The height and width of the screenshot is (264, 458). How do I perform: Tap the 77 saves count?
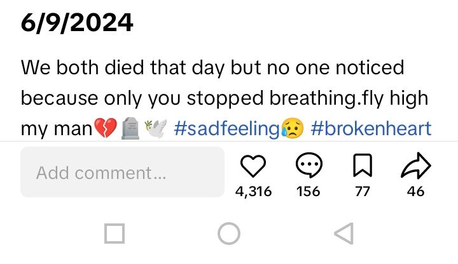click(362, 191)
